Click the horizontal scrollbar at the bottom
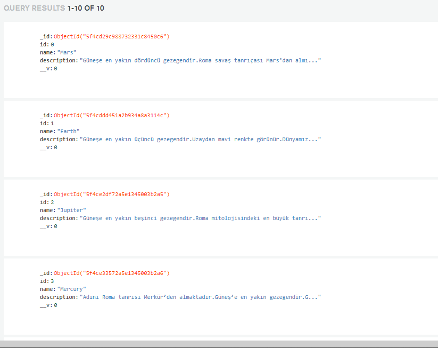This screenshot has height=348, width=438. pos(219,344)
